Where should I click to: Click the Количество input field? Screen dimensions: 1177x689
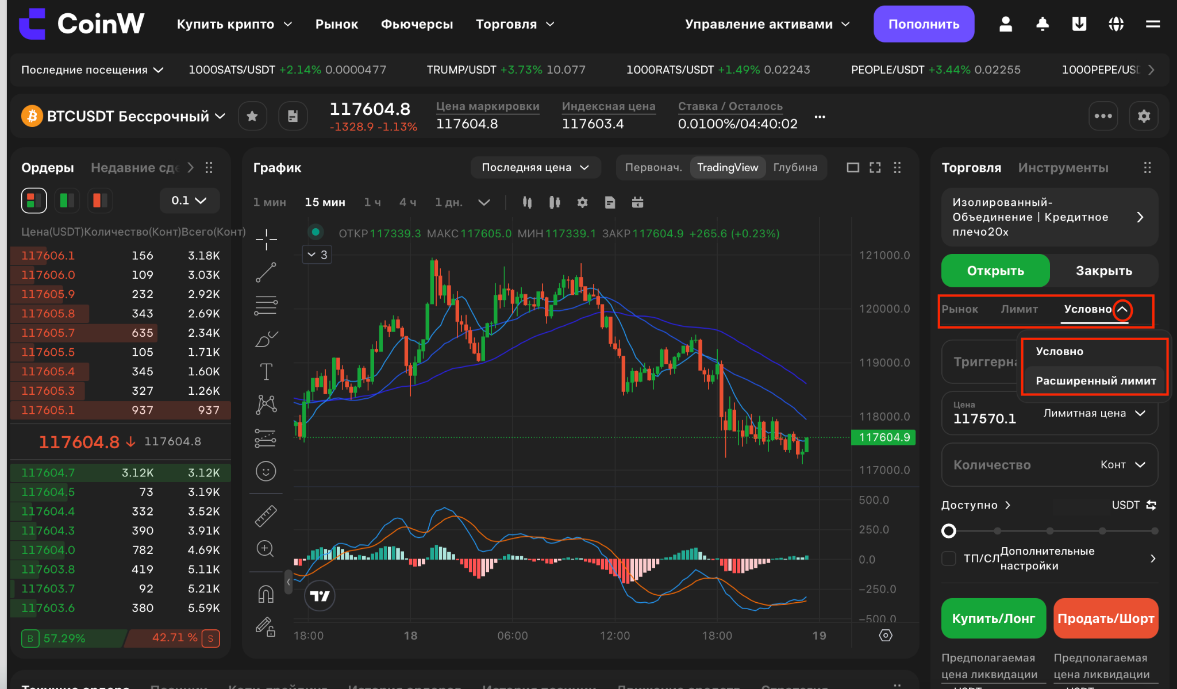coord(1049,464)
